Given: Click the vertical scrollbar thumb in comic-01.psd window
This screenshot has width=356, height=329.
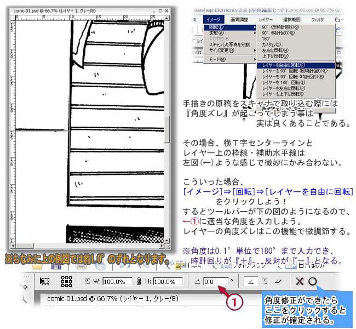Looking at the screenshot, I should (167, 129).
